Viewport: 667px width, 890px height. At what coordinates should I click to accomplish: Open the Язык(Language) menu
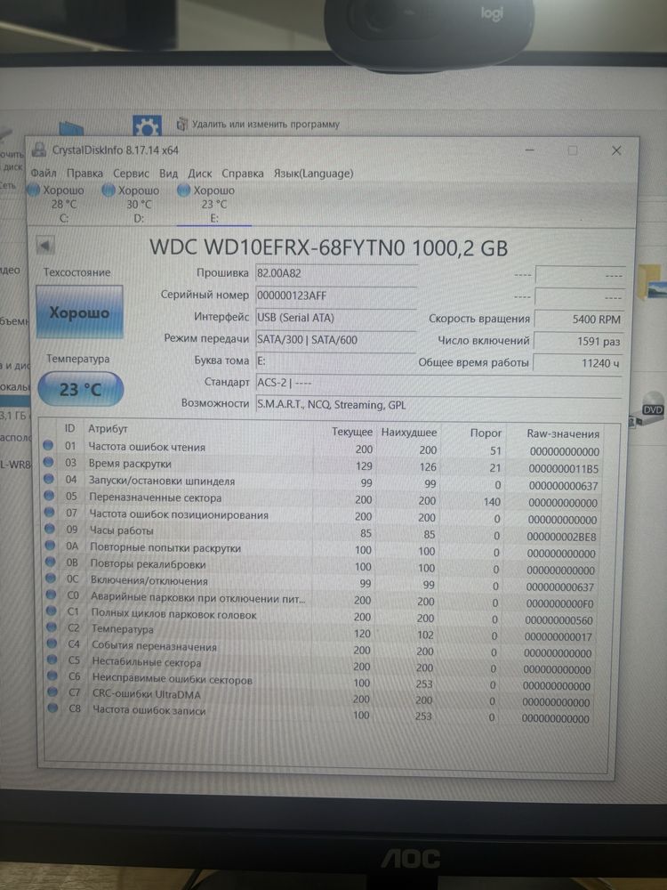coord(313,174)
